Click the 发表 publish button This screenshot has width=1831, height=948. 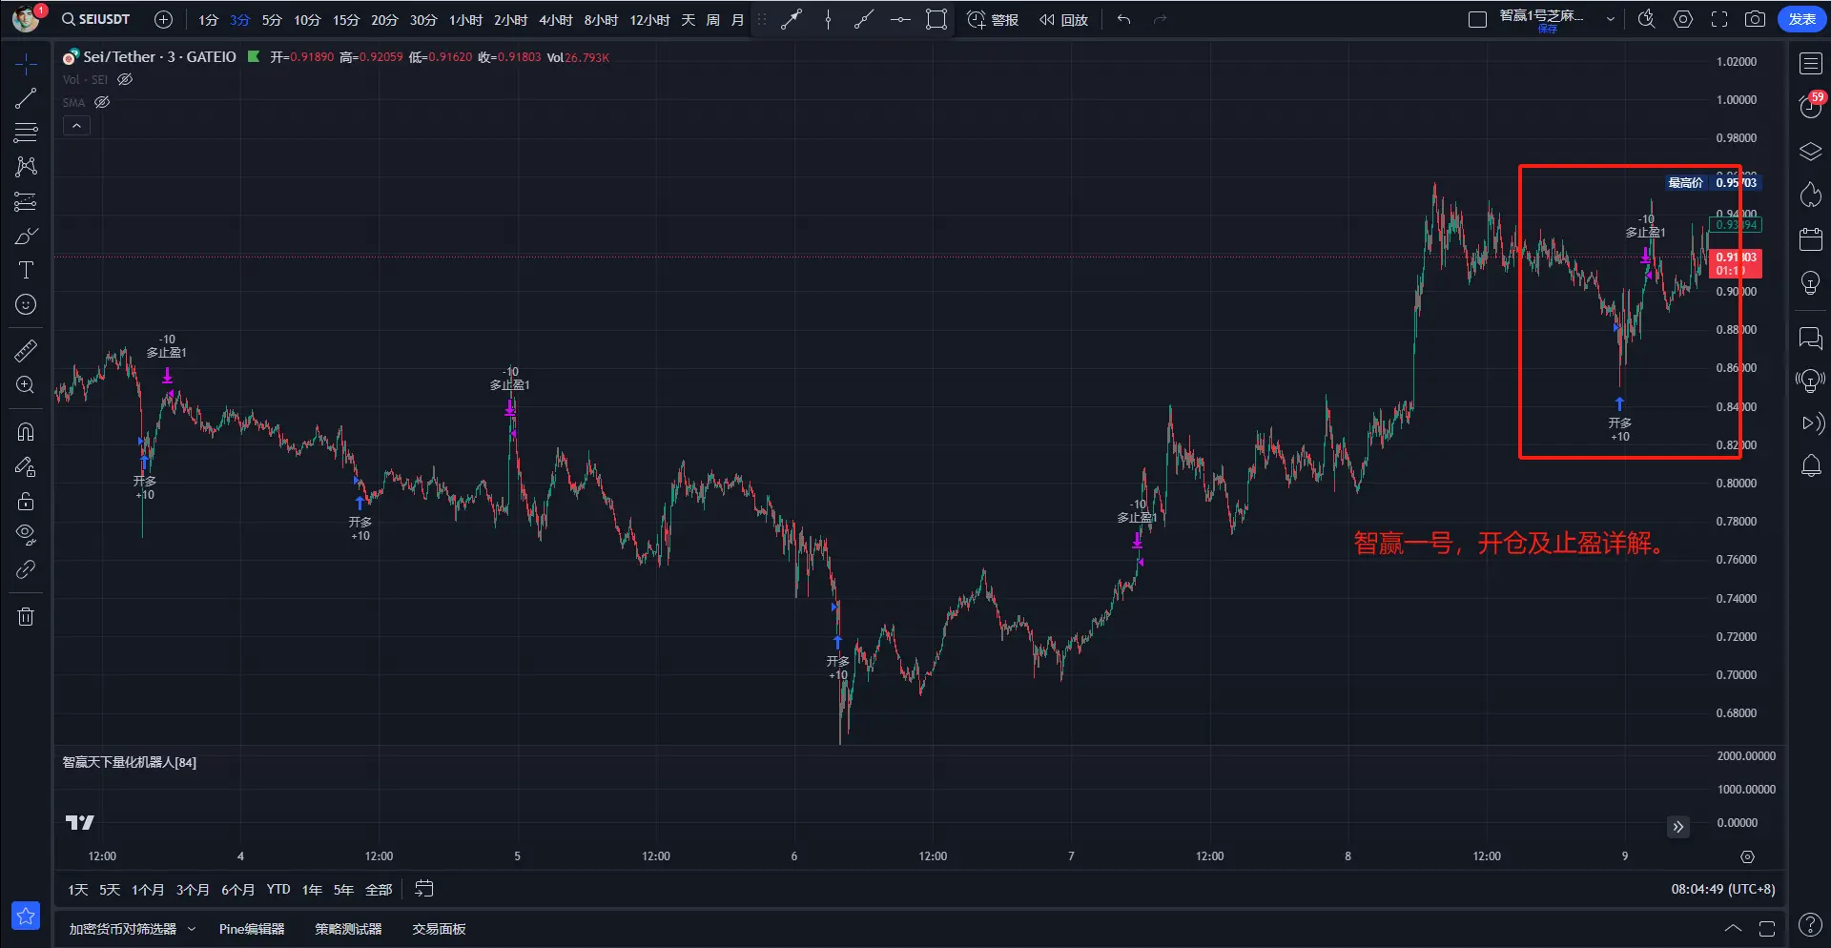1801,19
